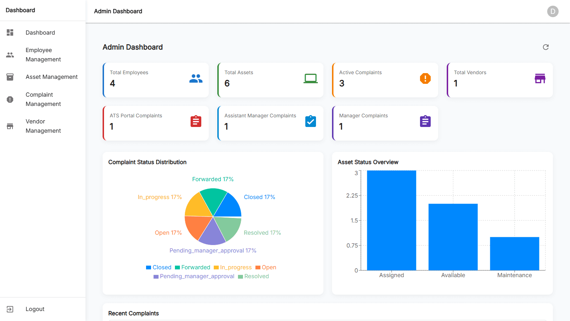Click the Maintenance bar in asset chart

[514, 254]
